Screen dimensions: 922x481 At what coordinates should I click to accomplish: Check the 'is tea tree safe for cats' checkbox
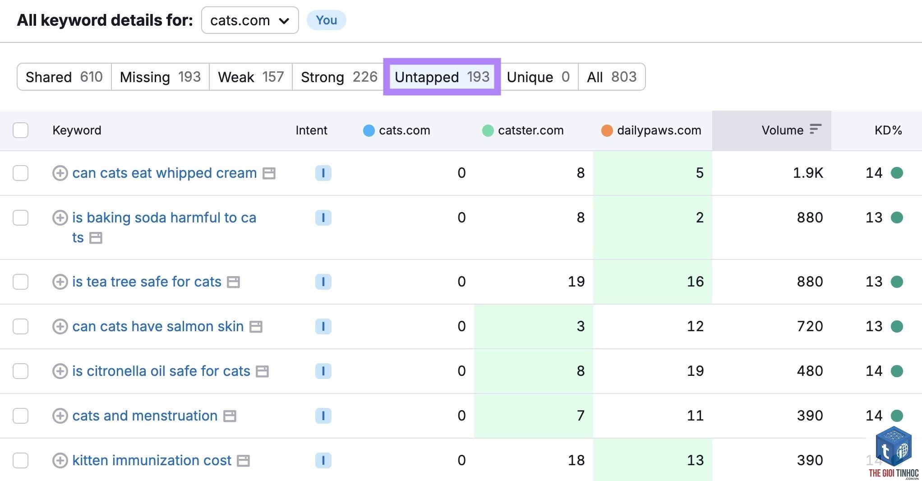point(21,282)
